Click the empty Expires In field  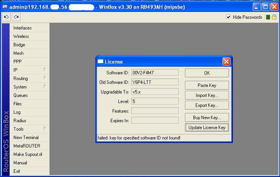click(x=155, y=121)
